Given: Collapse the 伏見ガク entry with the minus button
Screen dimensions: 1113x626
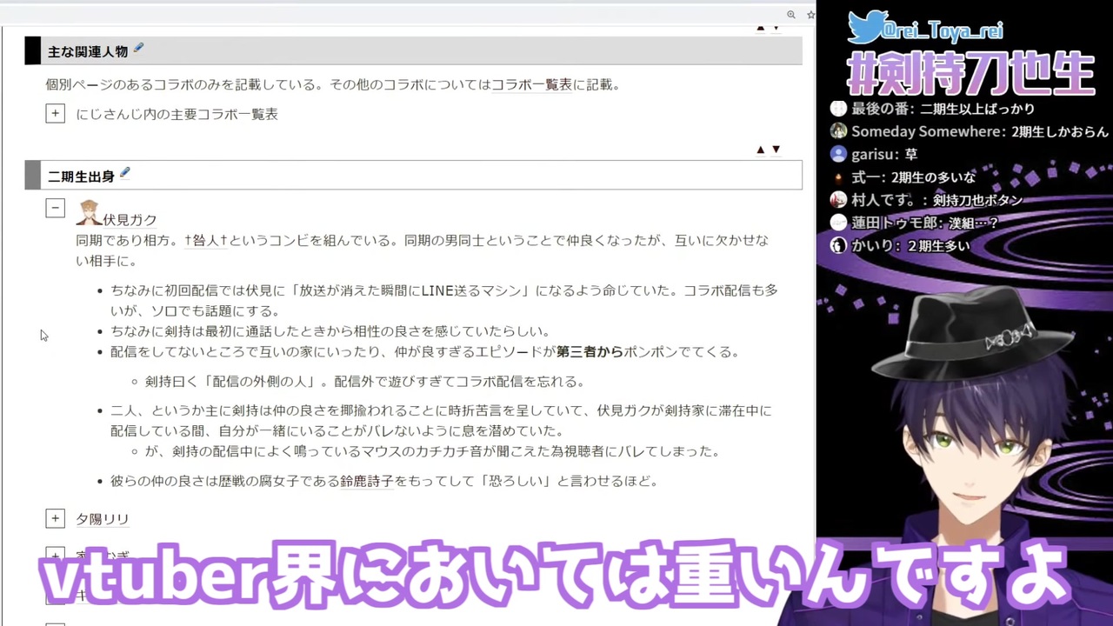Looking at the screenshot, I should pos(55,208).
